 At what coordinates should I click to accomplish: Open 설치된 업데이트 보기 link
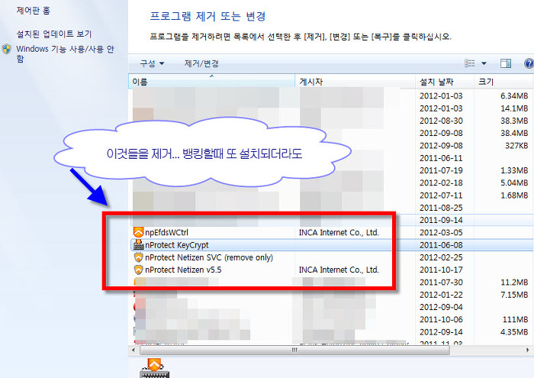click(x=53, y=34)
